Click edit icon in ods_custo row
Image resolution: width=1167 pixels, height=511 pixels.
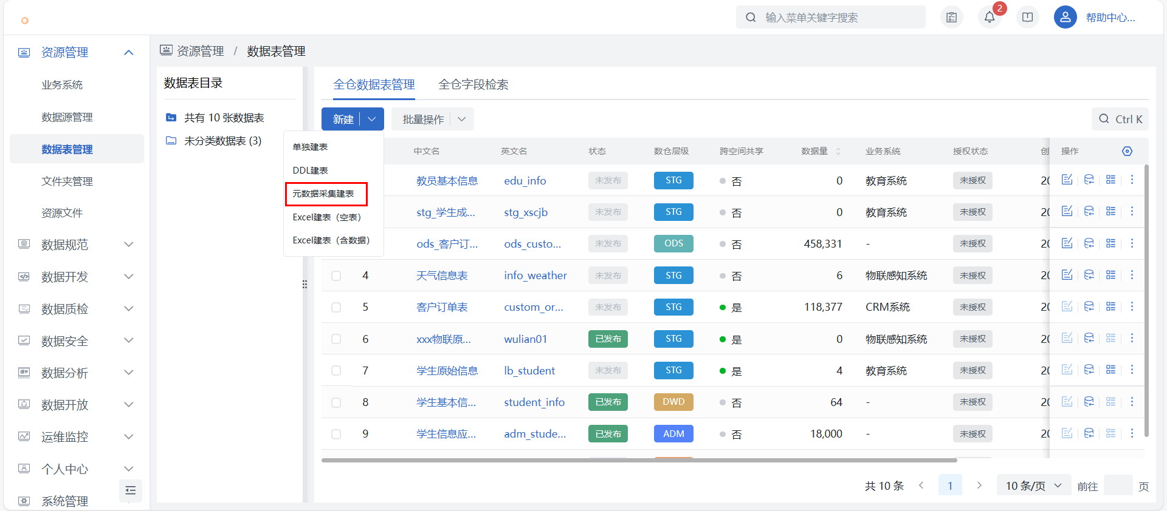pos(1067,243)
